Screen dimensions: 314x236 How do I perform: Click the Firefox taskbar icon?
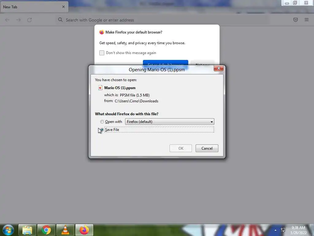click(84, 230)
